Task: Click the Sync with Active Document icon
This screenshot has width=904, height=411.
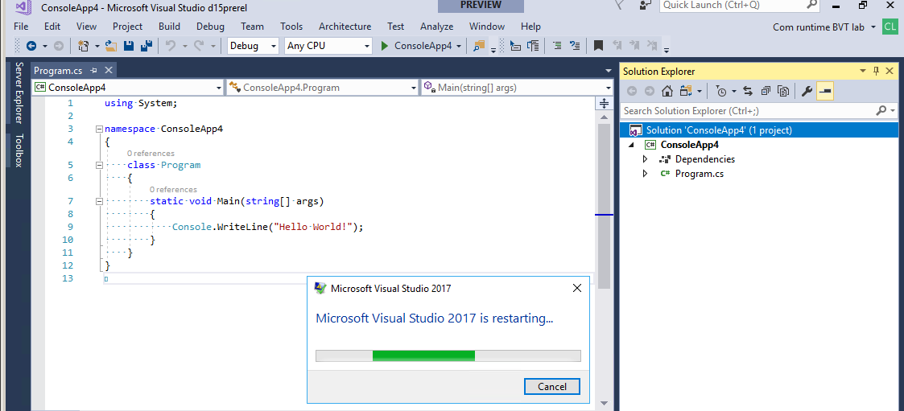Action: click(x=748, y=91)
